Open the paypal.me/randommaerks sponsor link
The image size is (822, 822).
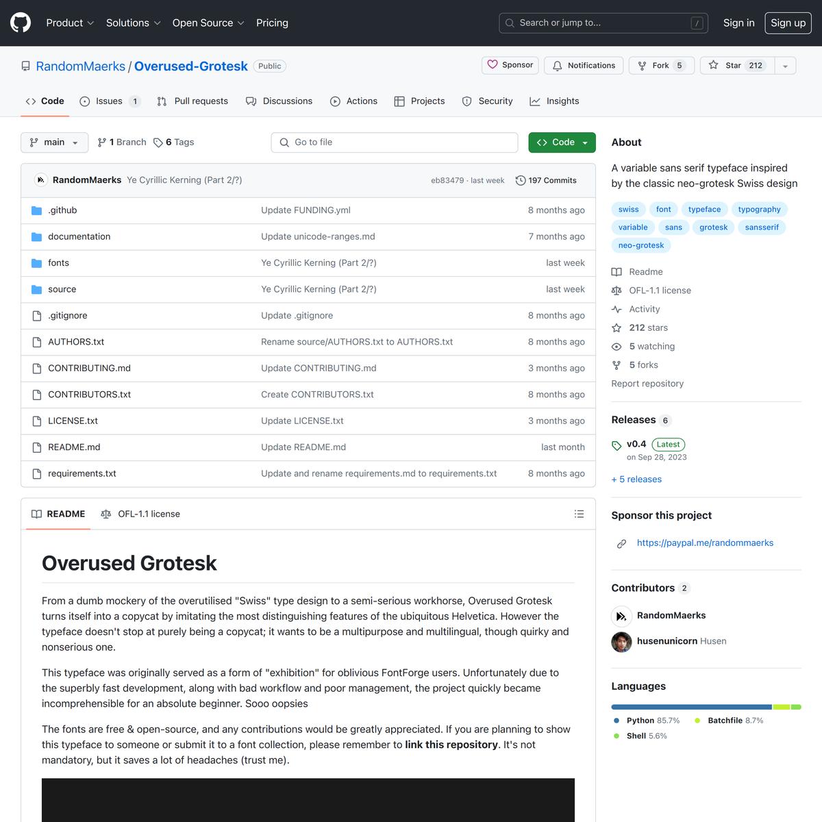[705, 543]
